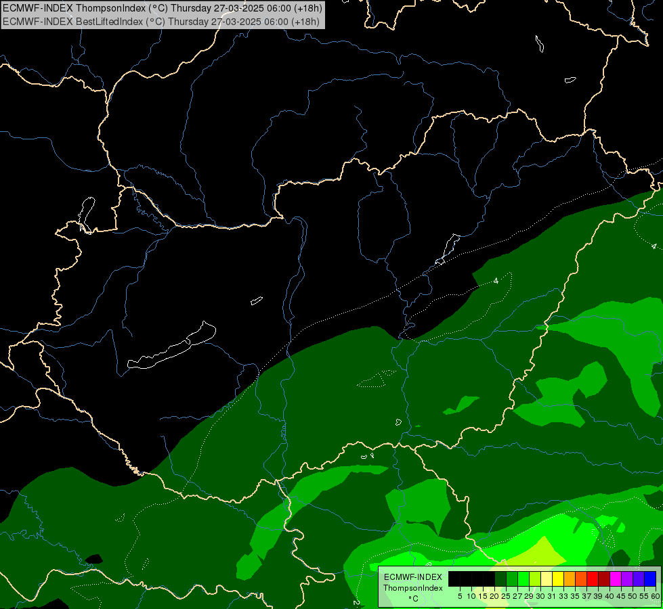Click legend tick value 5
Screen dimensions: 663x609
pyautogui.click(x=460, y=596)
